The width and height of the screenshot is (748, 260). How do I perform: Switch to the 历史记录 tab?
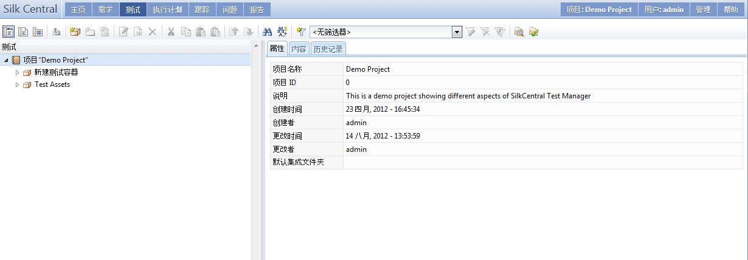328,49
